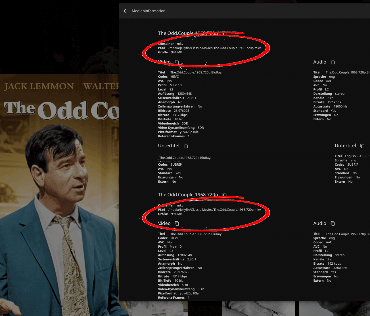The height and width of the screenshot is (316, 370).
Task: Copy the right Untertitel stream info
Action: (x=362, y=146)
